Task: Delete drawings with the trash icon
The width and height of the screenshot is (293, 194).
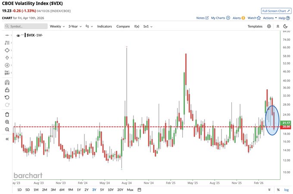Action: tap(7, 114)
